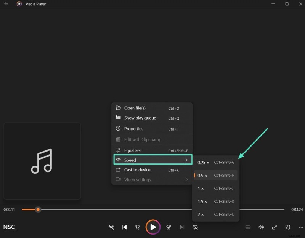Skip to the next track

pyautogui.click(x=182, y=227)
